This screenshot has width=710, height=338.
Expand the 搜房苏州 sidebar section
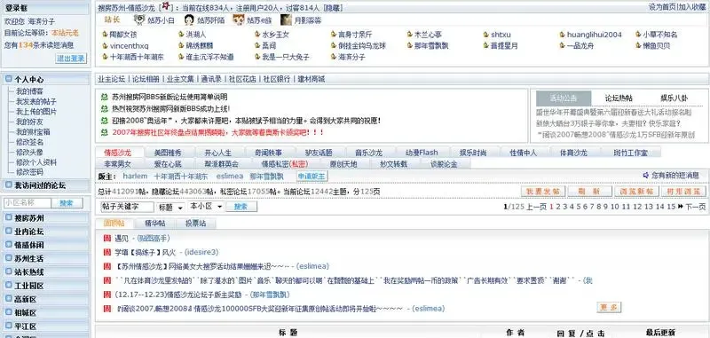tap(9, 217)
